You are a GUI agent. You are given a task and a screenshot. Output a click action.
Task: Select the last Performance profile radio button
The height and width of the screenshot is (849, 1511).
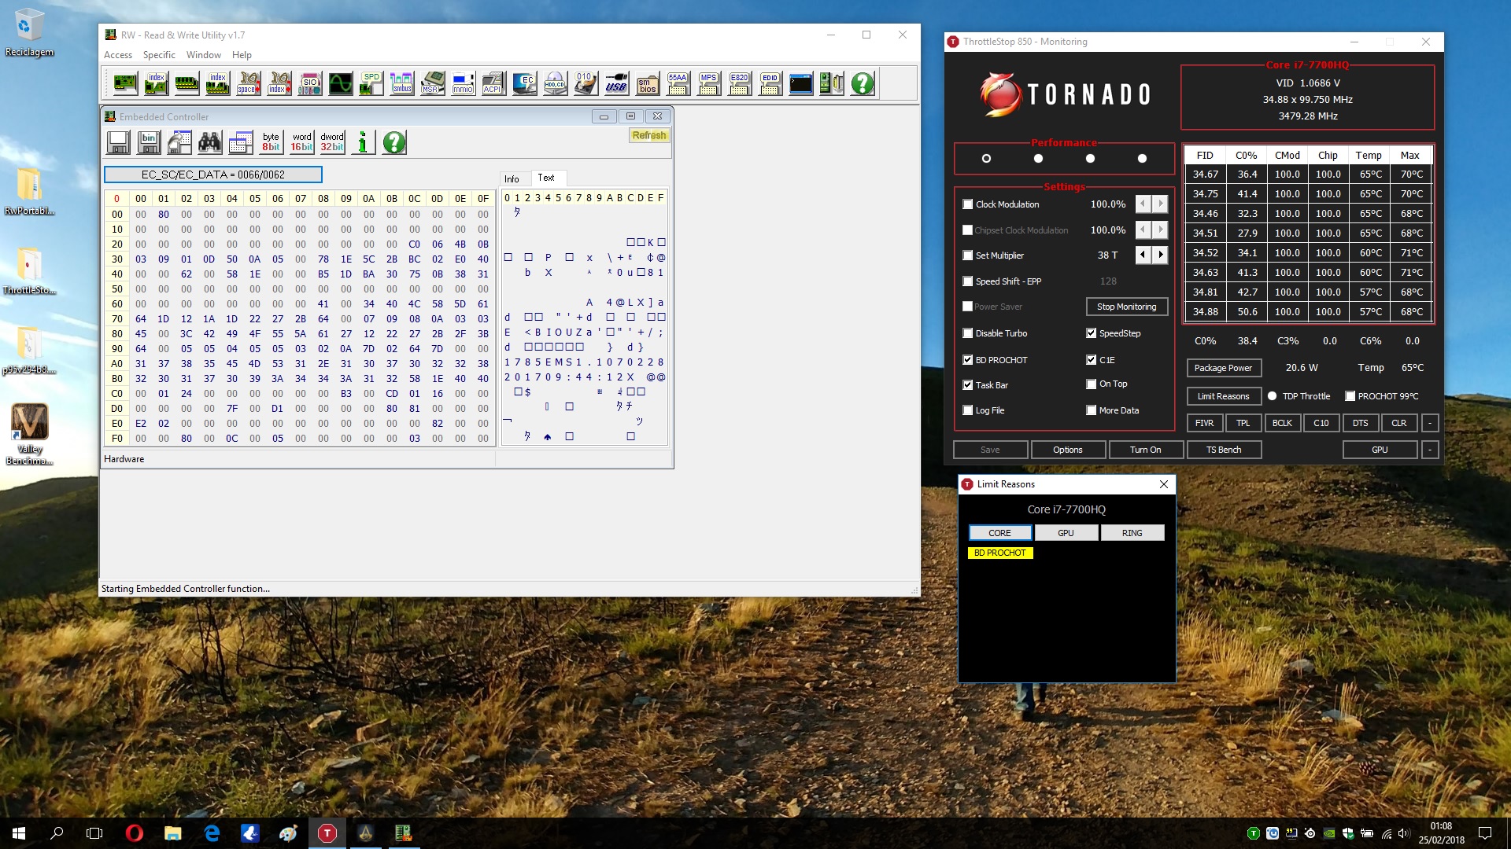(1142, 159)
